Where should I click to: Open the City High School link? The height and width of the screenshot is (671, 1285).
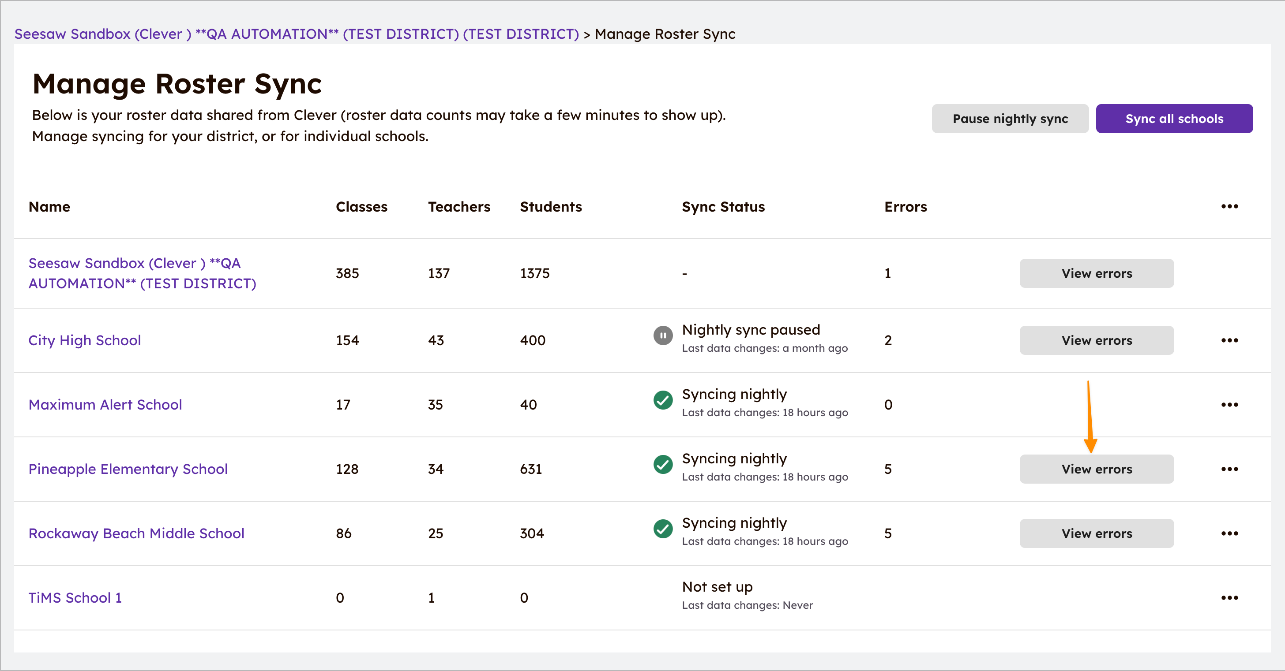(x=84, y=340)
